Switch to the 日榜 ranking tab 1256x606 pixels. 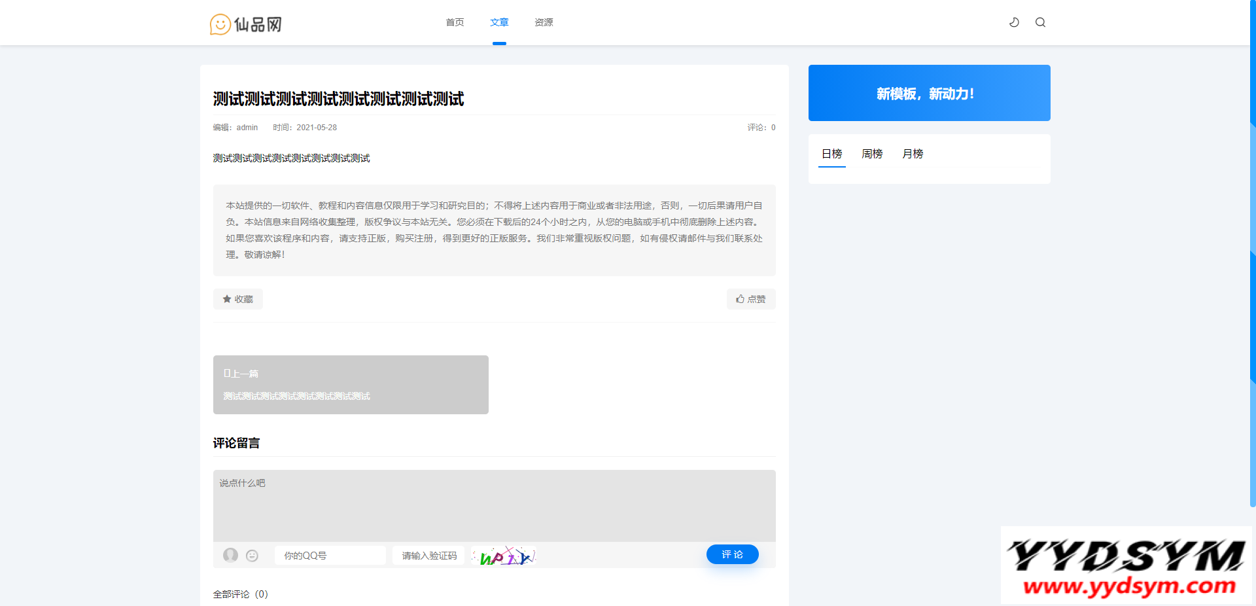click(x=831, y=154)
